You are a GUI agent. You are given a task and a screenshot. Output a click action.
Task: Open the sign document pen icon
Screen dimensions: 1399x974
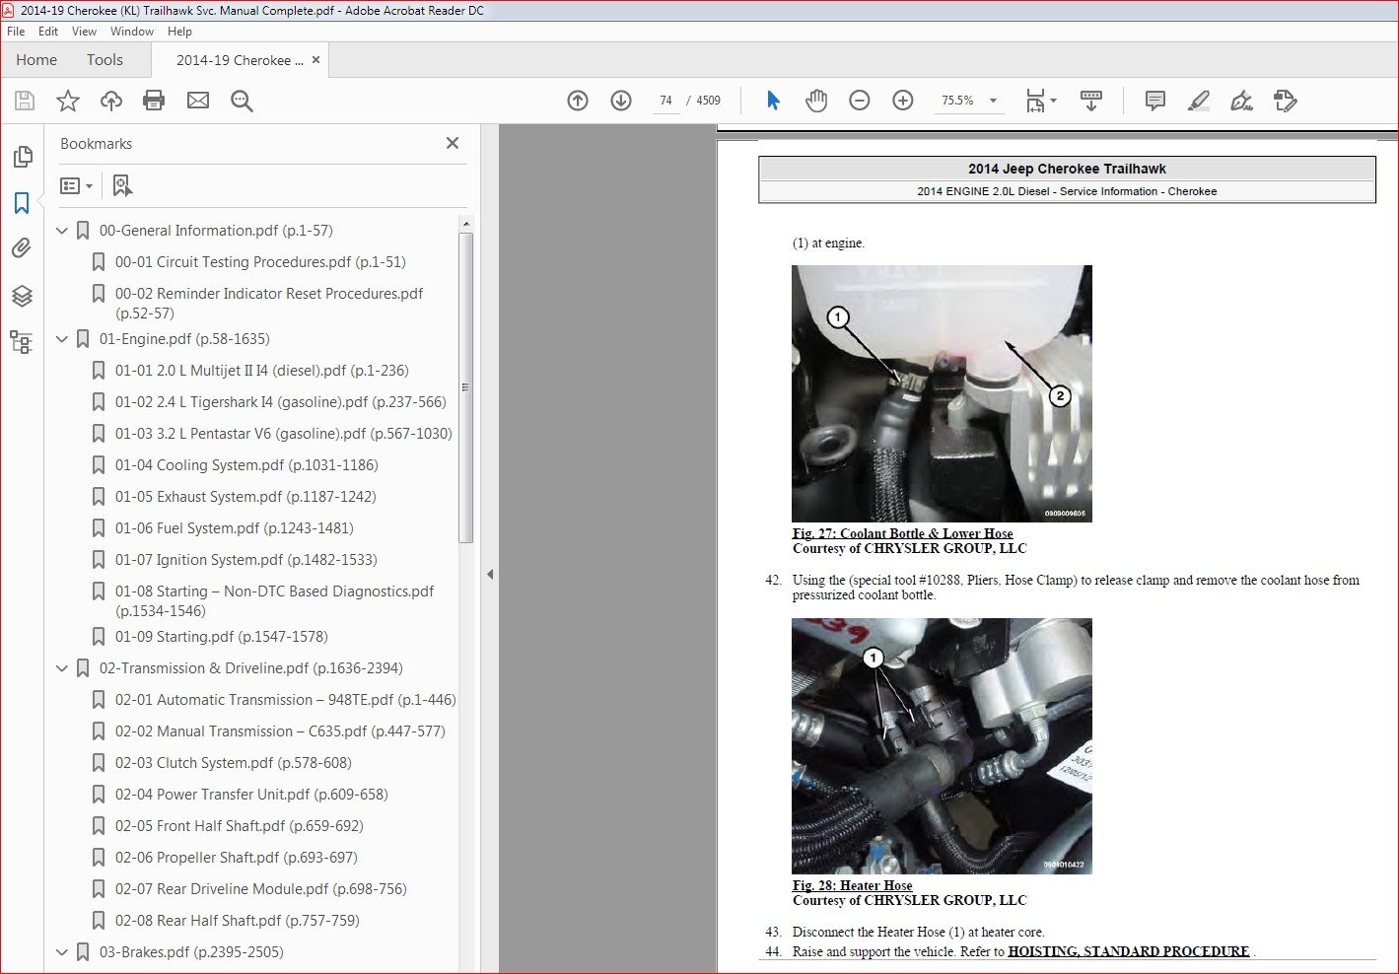1242,101
